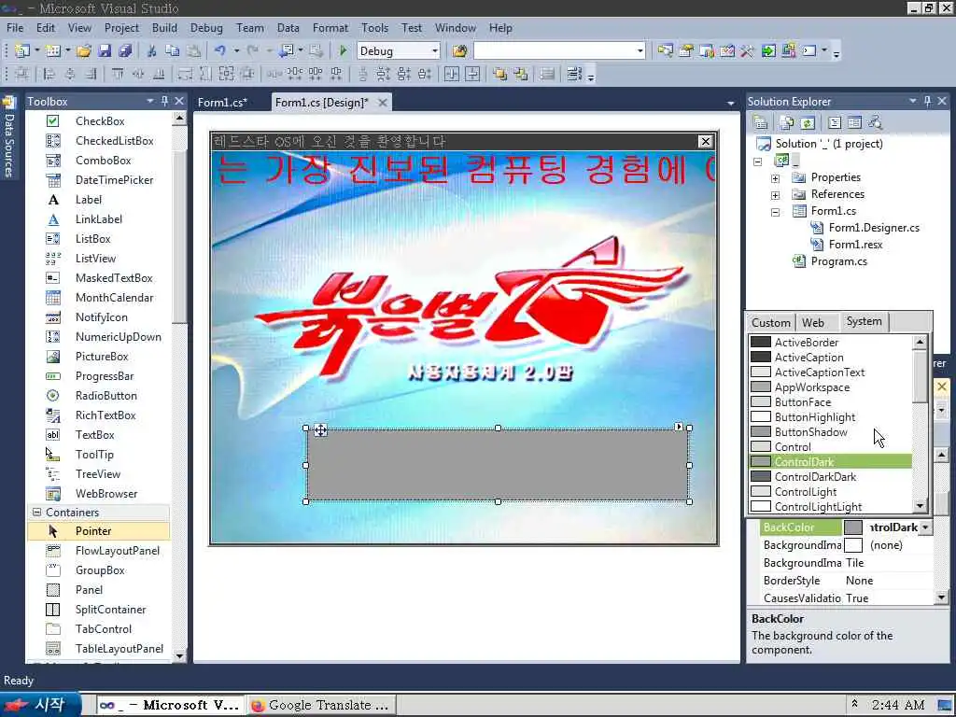Open the Format menu

coord(330,28)
